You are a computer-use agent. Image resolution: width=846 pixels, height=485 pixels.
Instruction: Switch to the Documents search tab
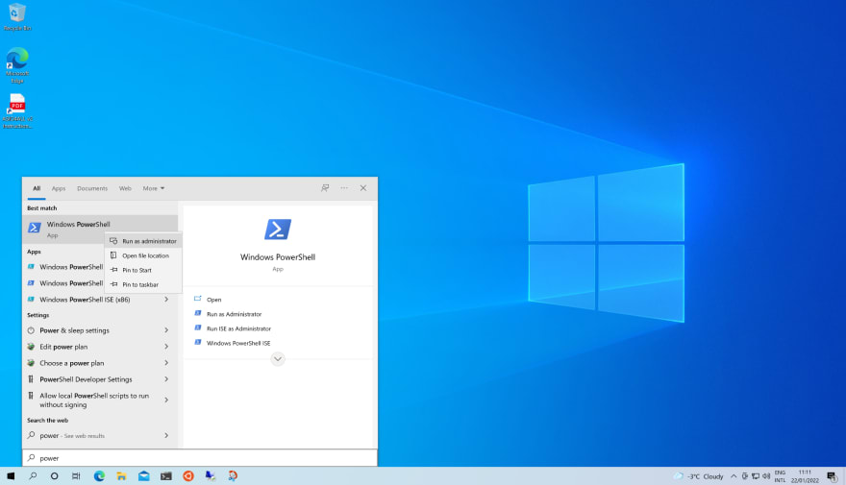pyautogui.click(x=92, y=188)
